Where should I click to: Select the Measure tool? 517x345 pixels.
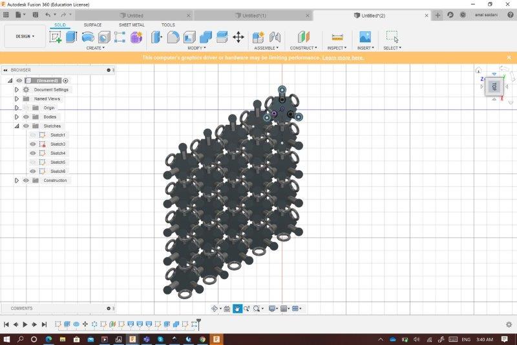[x=337, y=37]
